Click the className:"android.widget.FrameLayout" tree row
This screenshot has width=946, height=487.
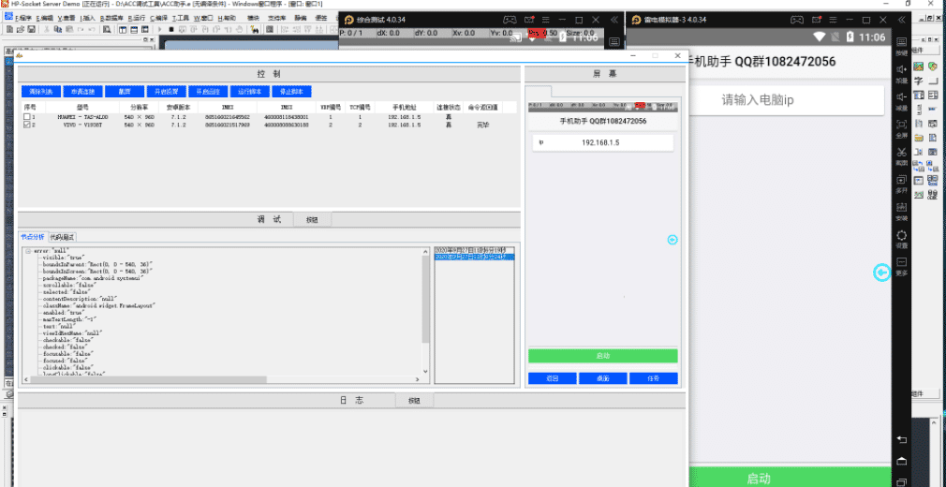point(99,306)
